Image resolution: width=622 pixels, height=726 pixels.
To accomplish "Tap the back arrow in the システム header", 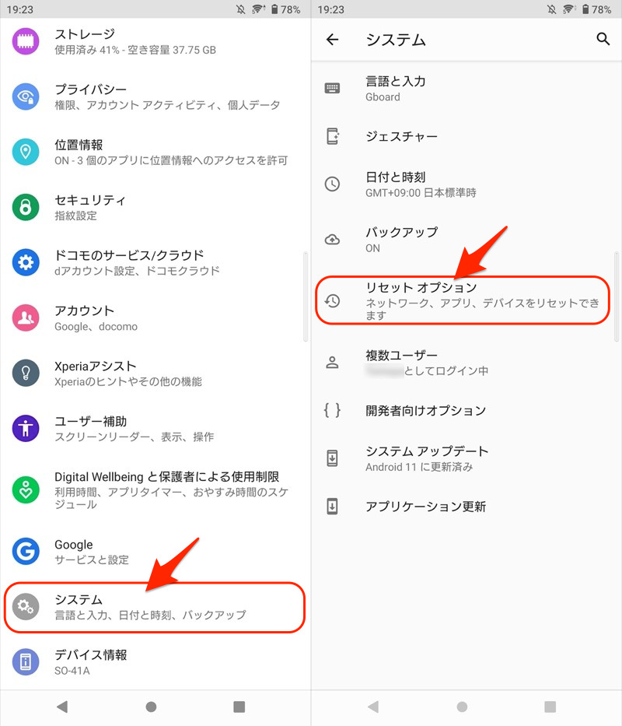I will pyautogui.click(x=332, y=40).
